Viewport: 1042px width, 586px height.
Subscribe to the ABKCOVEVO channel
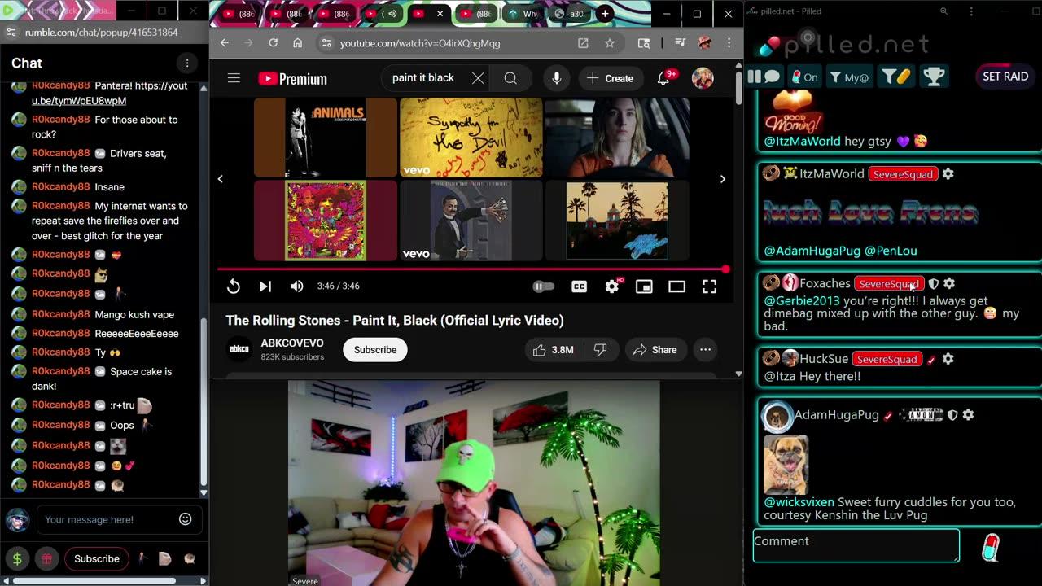375,350
